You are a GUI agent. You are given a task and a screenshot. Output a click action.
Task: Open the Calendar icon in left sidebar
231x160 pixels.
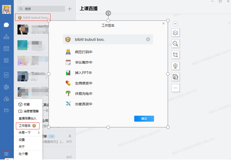[x=6, y=49]
